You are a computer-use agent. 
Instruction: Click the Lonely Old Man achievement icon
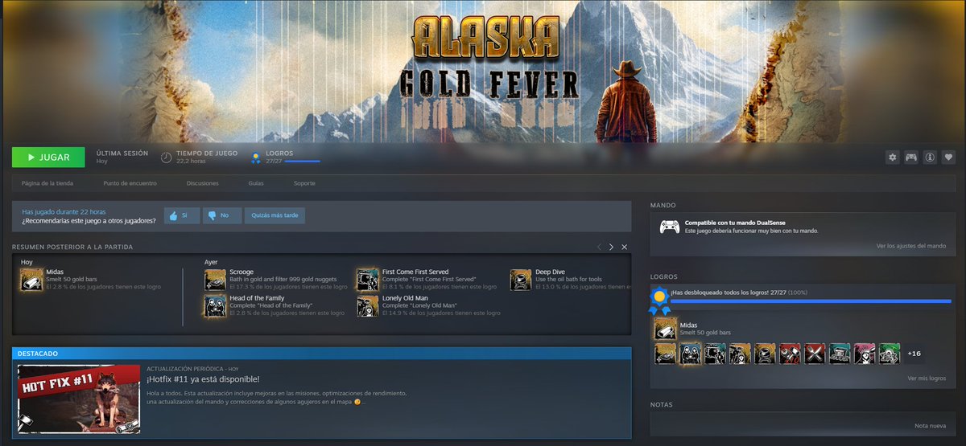[x=368, y=306]
